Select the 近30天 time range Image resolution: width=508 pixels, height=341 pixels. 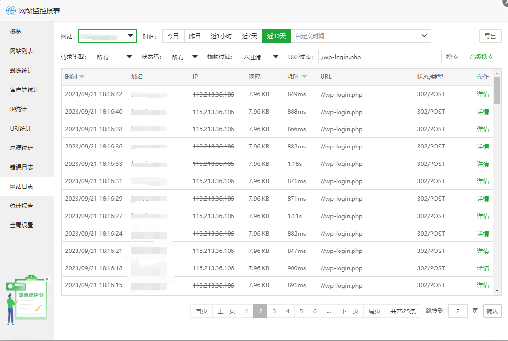point(277,36)
